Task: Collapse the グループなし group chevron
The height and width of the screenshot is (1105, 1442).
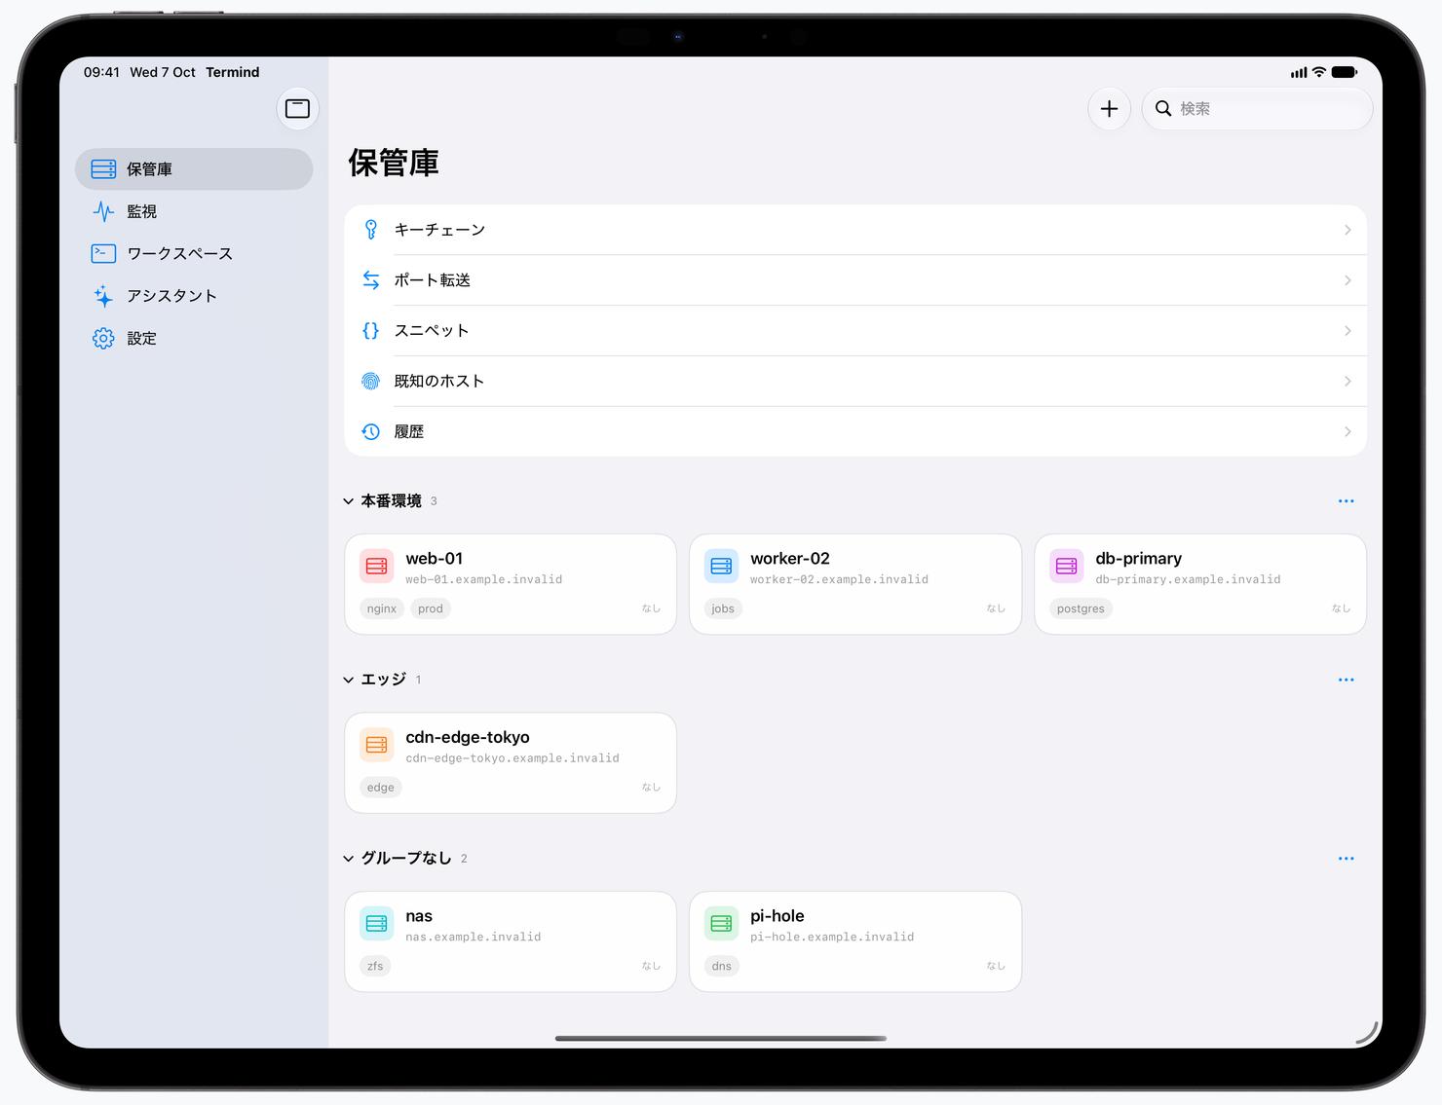Action: (348, 859)
